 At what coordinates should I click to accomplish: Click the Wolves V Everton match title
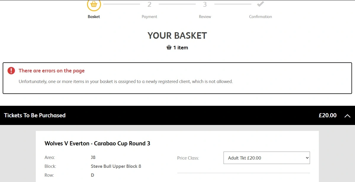coord(97,143)
